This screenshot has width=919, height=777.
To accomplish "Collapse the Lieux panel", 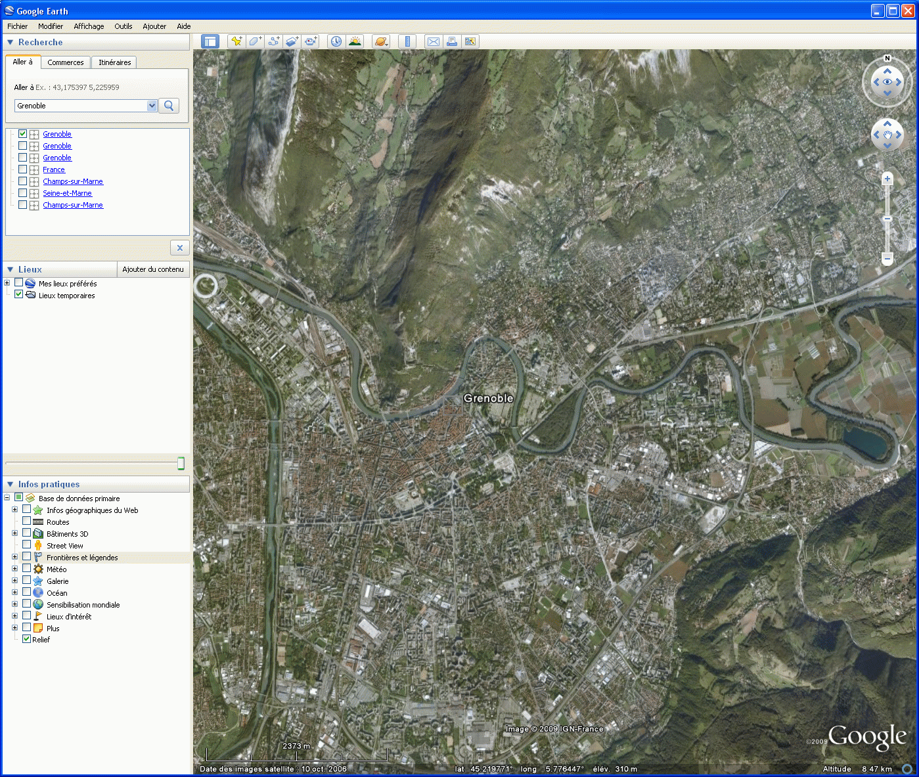I will (x=11, y=269).
